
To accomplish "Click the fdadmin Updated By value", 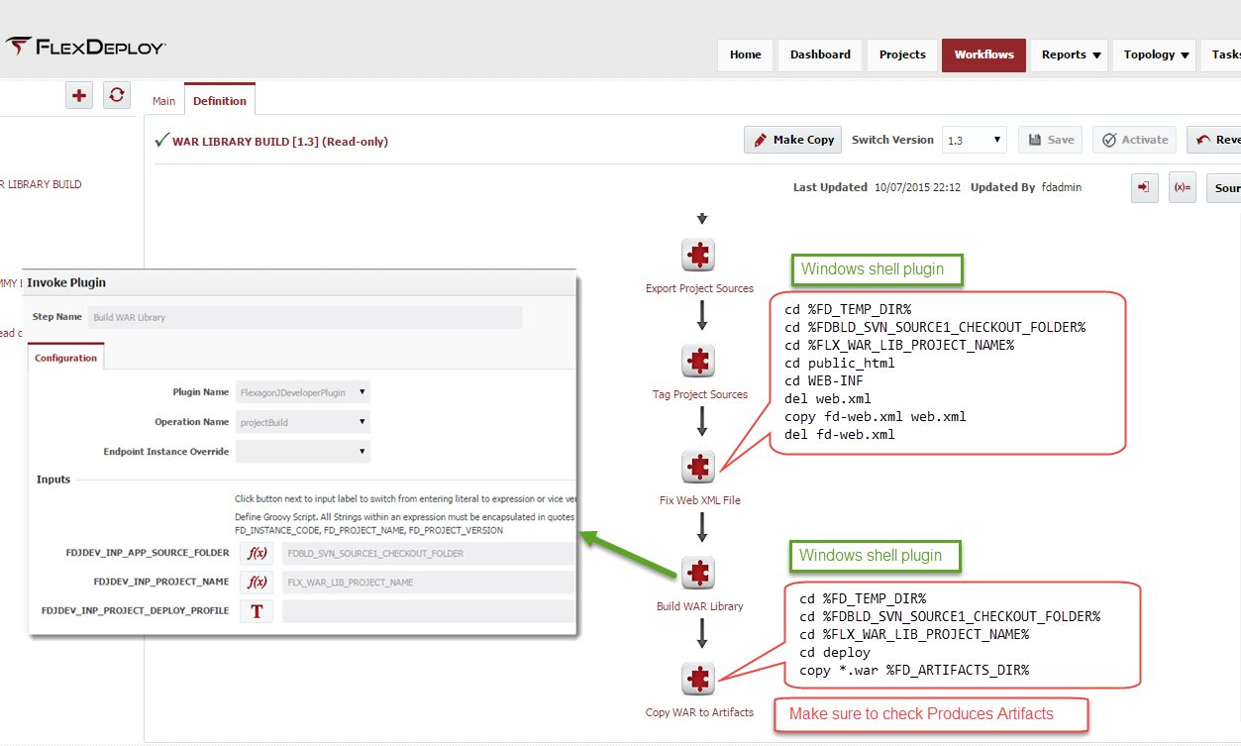I will click(x=1062, y=187).
